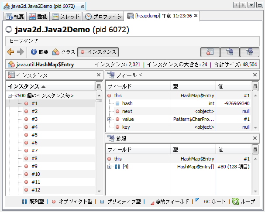Expand the value field node

pyautogui.click(x=109, y=119)
